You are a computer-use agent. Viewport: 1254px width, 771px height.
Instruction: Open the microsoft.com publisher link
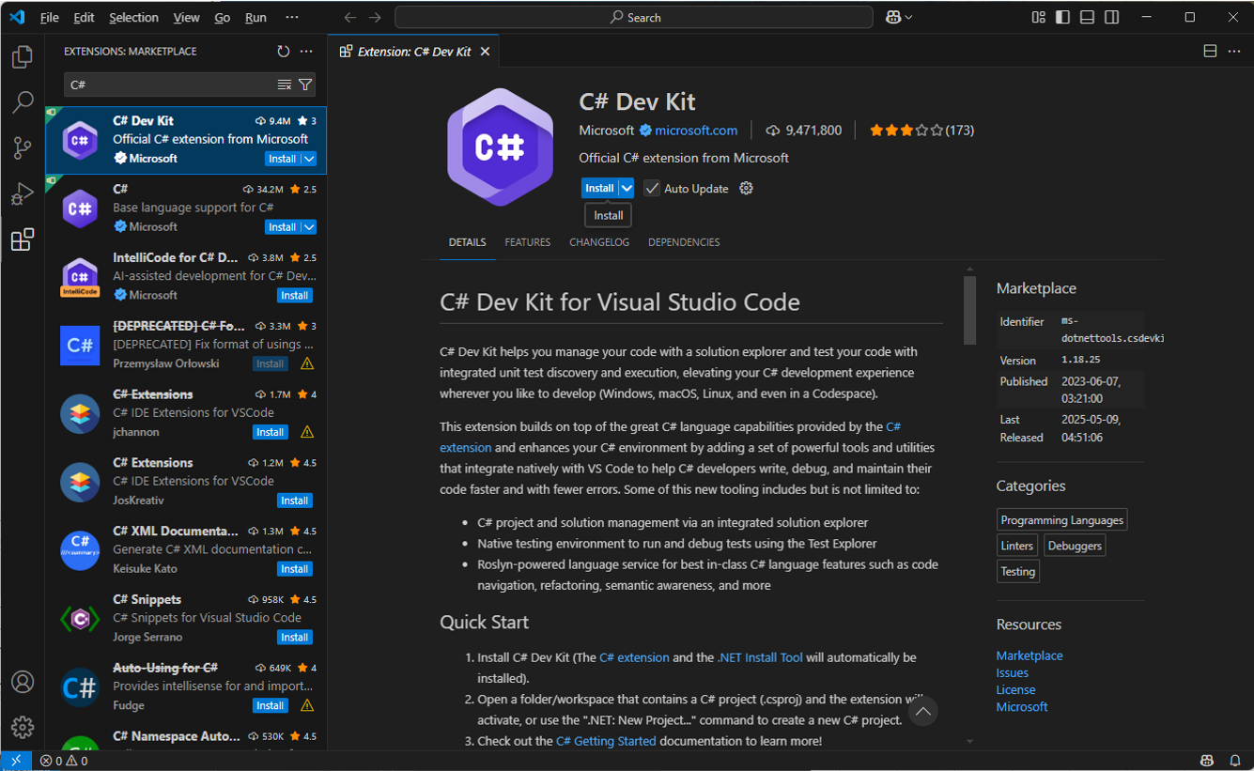click(x=695, y=131)
